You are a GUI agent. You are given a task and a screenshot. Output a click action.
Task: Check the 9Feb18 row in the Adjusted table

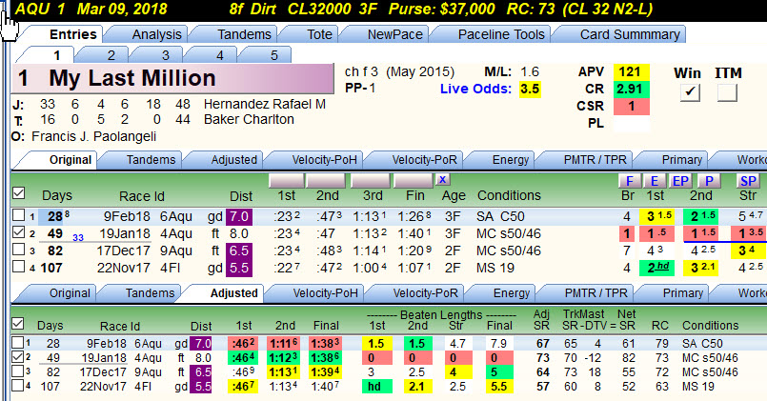point(17,342)
